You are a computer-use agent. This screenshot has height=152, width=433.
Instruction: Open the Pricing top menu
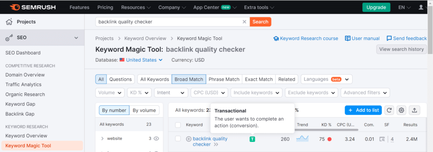(x=105, y=8)
